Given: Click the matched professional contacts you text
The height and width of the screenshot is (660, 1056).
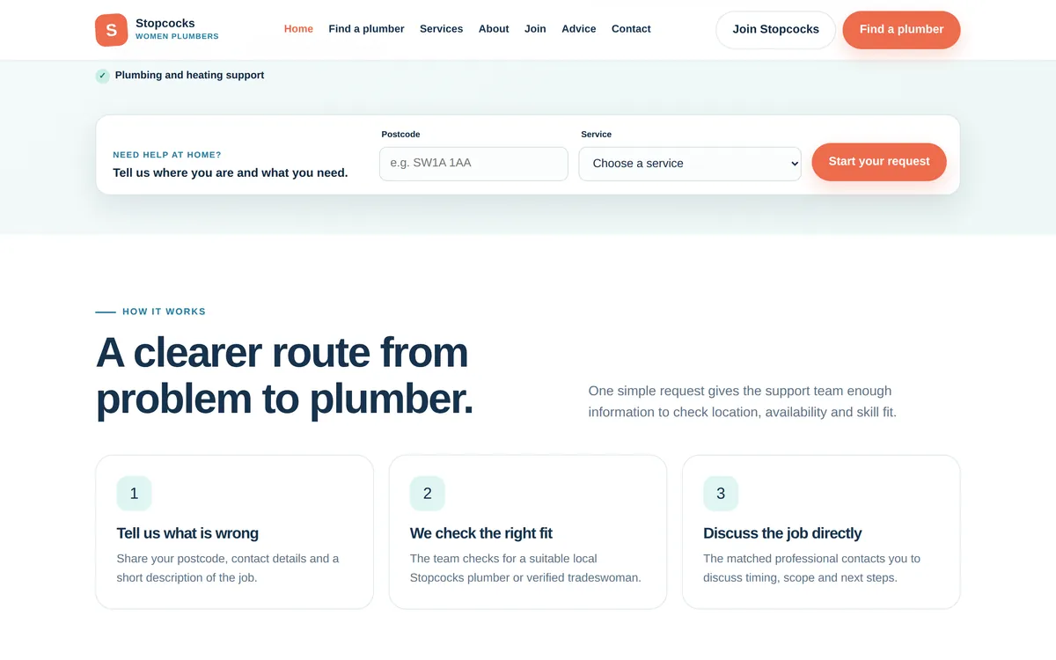Looking at the screenshot, I should (x=811, y=568).
